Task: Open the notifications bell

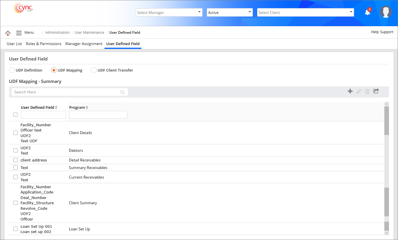Action: (367, 12)
